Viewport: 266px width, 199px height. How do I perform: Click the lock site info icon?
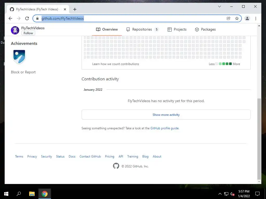pyautogui.click(x=37, y=18)
